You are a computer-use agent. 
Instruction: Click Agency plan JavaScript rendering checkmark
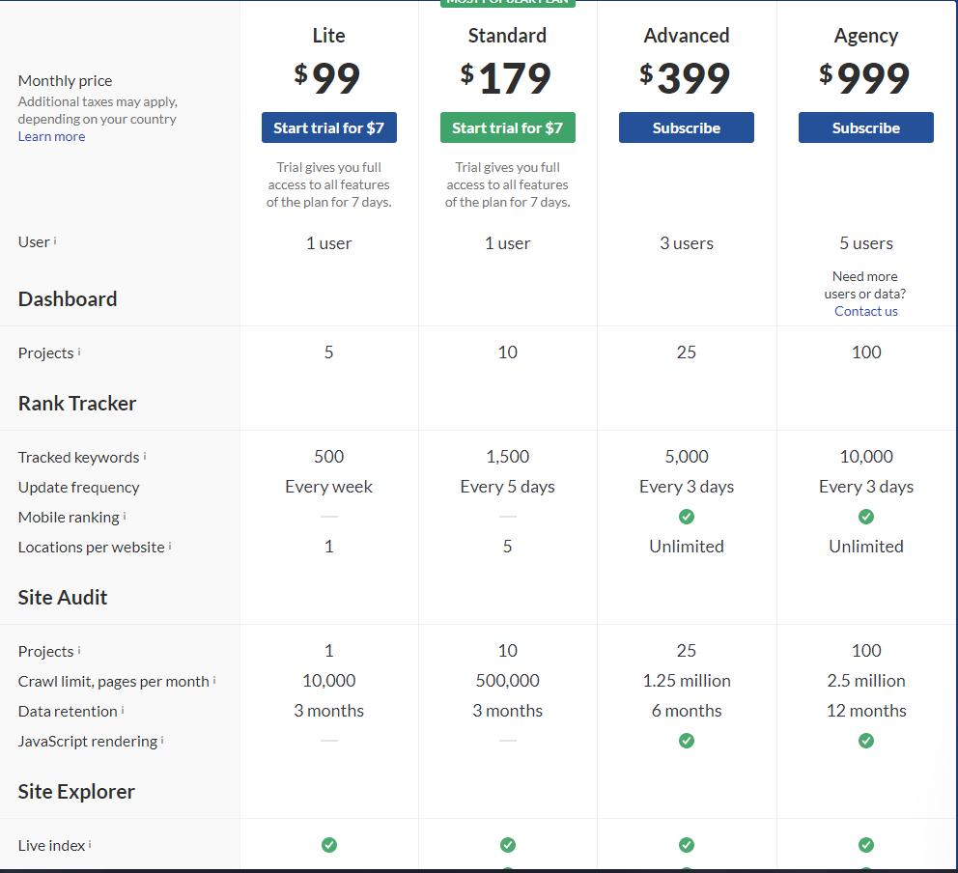pos(866,741)
